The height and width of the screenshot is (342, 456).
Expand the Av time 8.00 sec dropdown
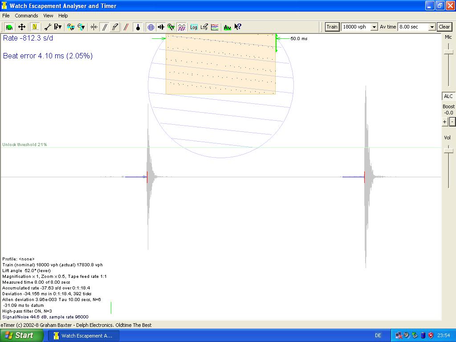tap(432, 27)
